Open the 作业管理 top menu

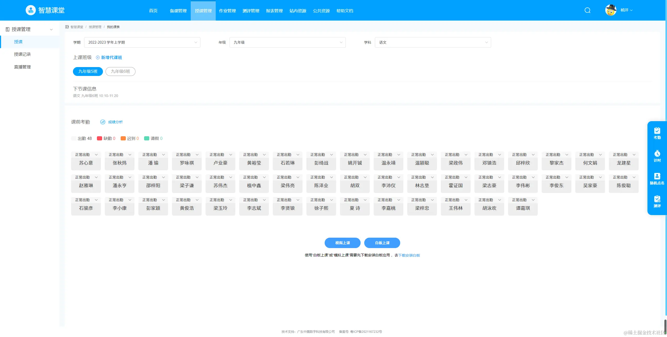227,11
